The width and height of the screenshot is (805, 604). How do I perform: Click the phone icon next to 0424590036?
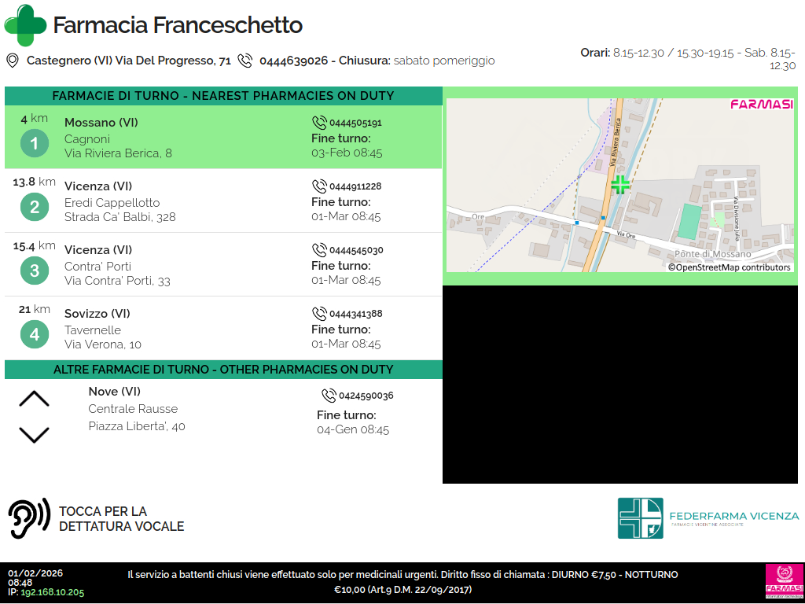[329, 396]
